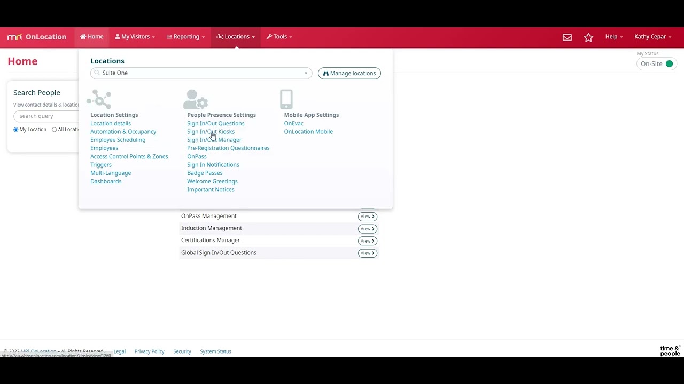Open Pre-Registration Questionnaires link
Viewport: 684px width, 384px height.
(228, 148)
